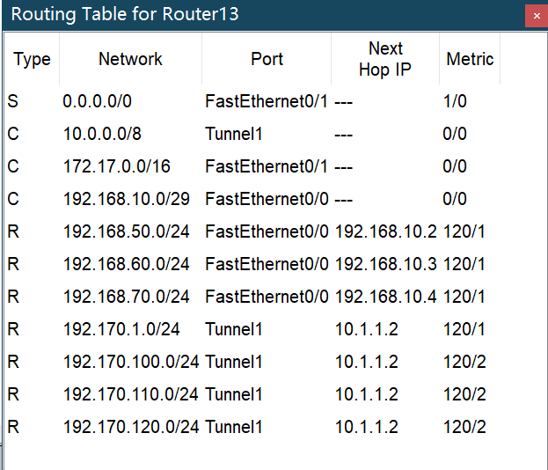This screenshot has width=548, height=470.
Task: Click the Type column header
Action: tap(32, 60)
